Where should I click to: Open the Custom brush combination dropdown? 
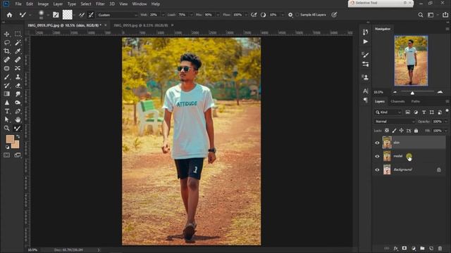(118, 15)
